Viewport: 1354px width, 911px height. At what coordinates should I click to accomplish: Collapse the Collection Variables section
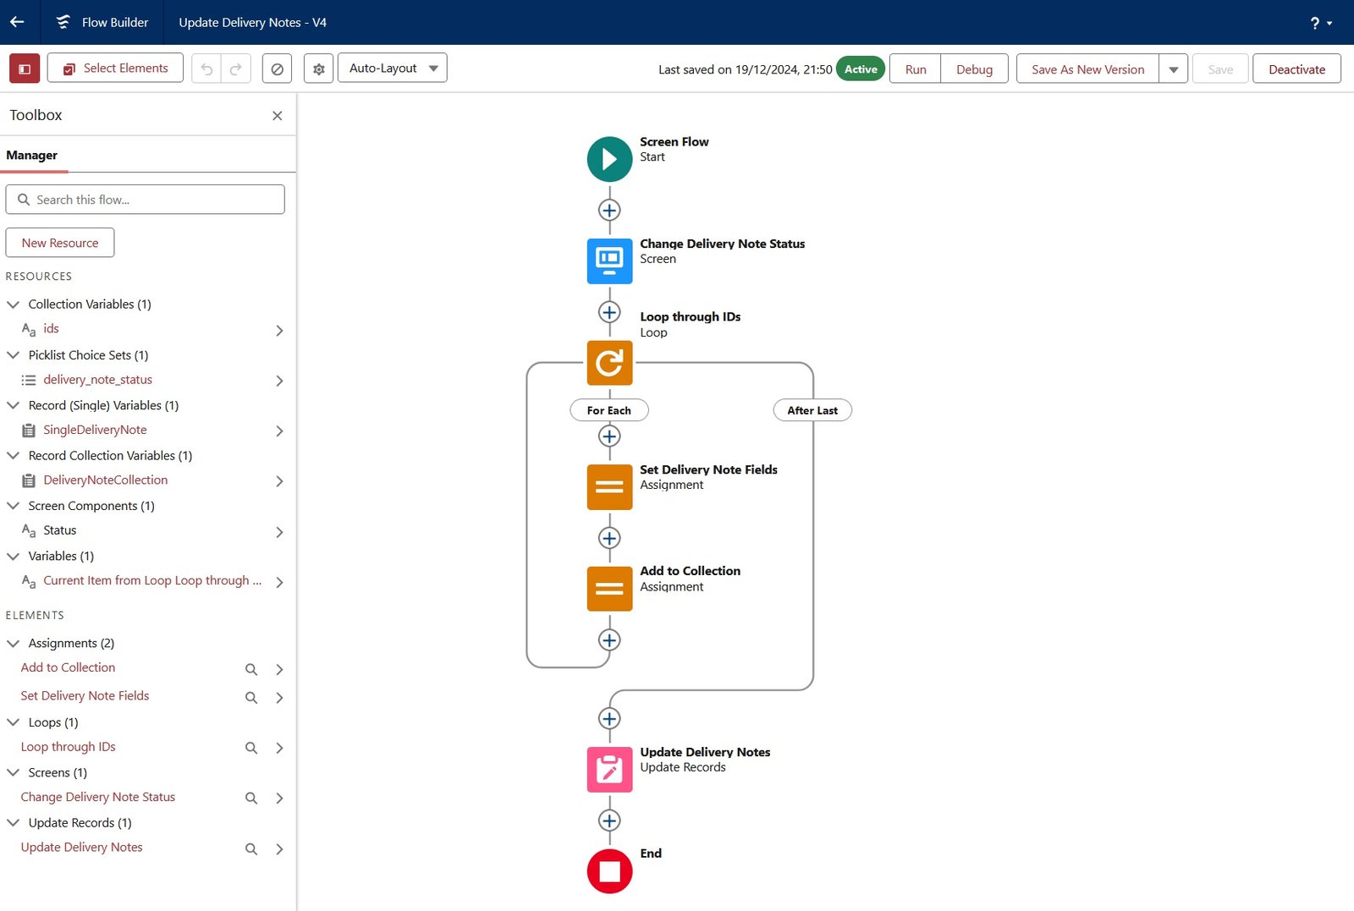click(x=13, y=304)
